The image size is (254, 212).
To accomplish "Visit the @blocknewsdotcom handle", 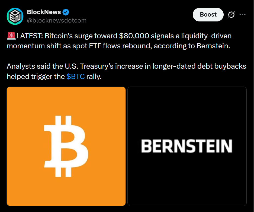I will pyautogui.click(x=57, y=20).
